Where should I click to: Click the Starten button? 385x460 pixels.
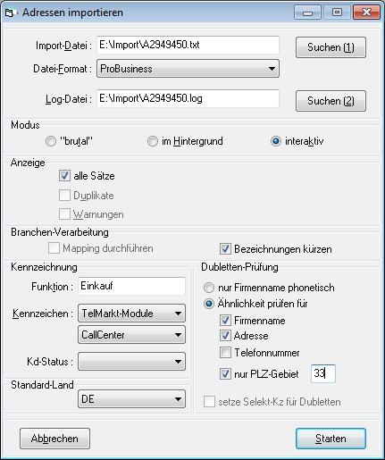[x=331, y=439]
